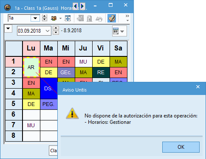
Task: Click the green left navigation arrow in the title bar
Action: (76, 6)
